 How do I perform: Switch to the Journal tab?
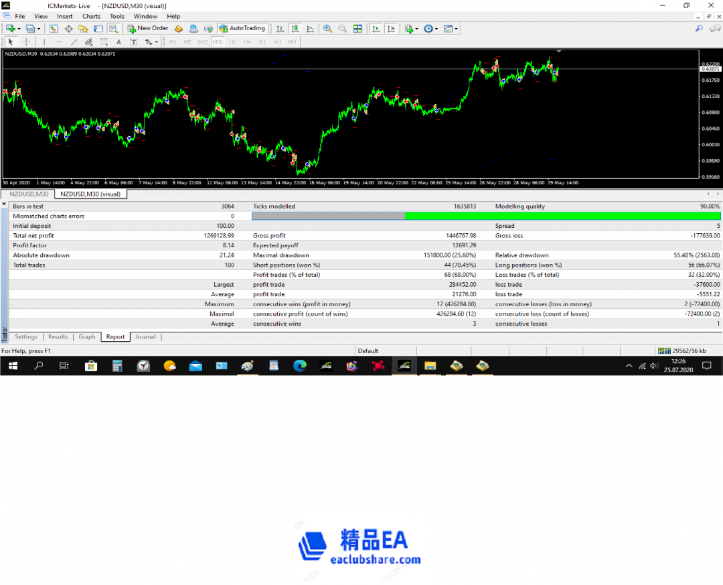click(145, 336)
